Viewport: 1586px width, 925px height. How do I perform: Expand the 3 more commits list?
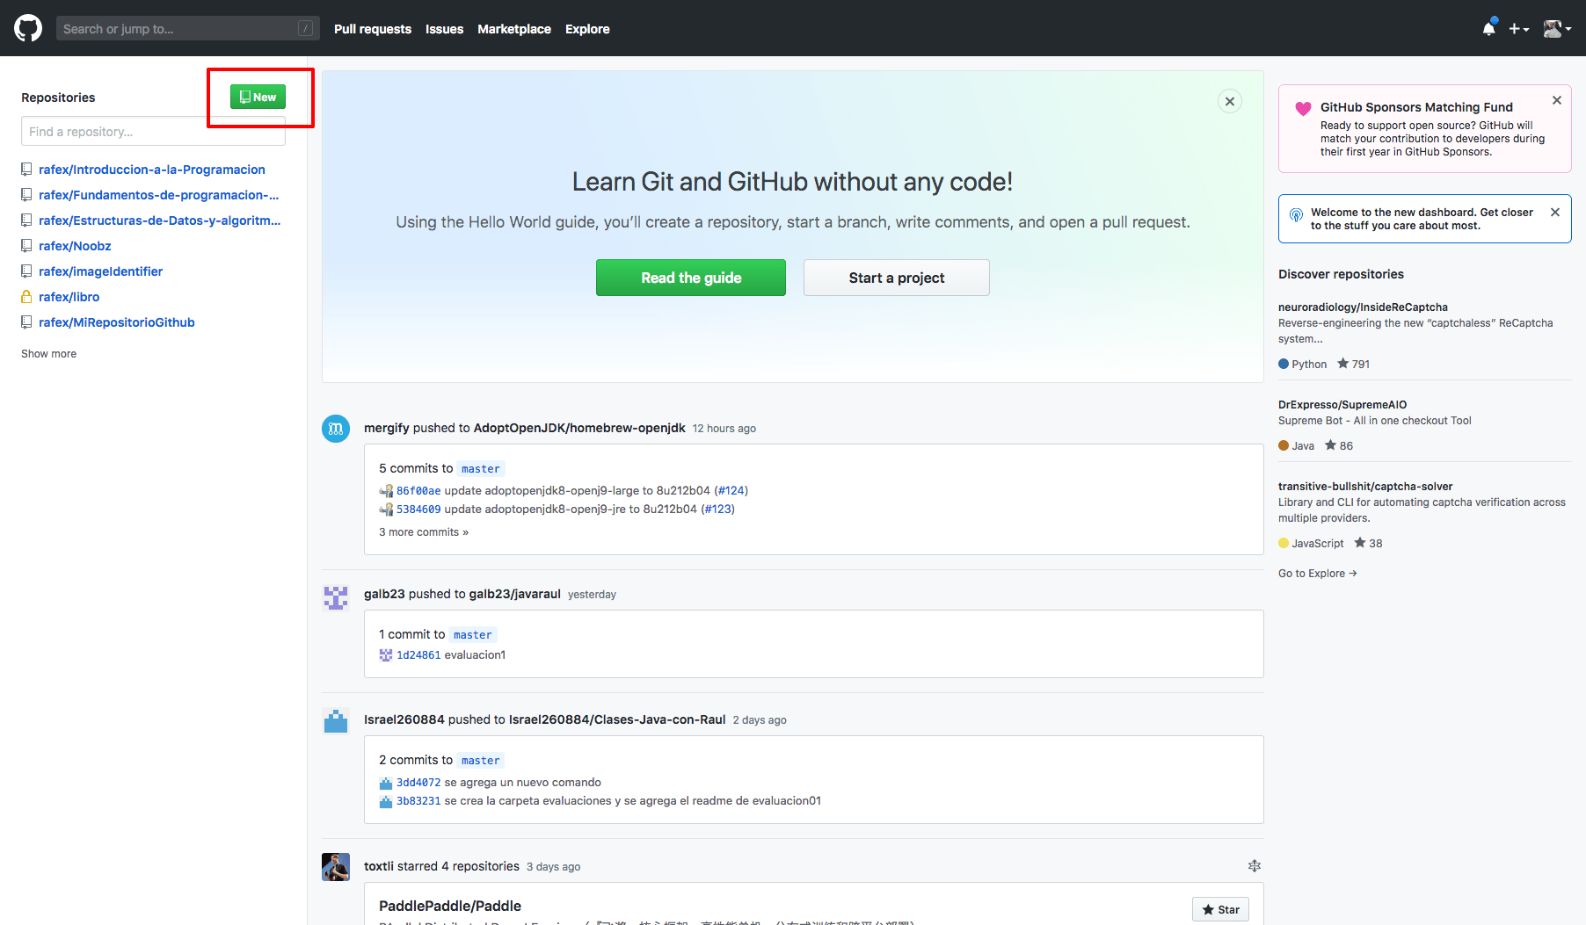pos(423,531)
